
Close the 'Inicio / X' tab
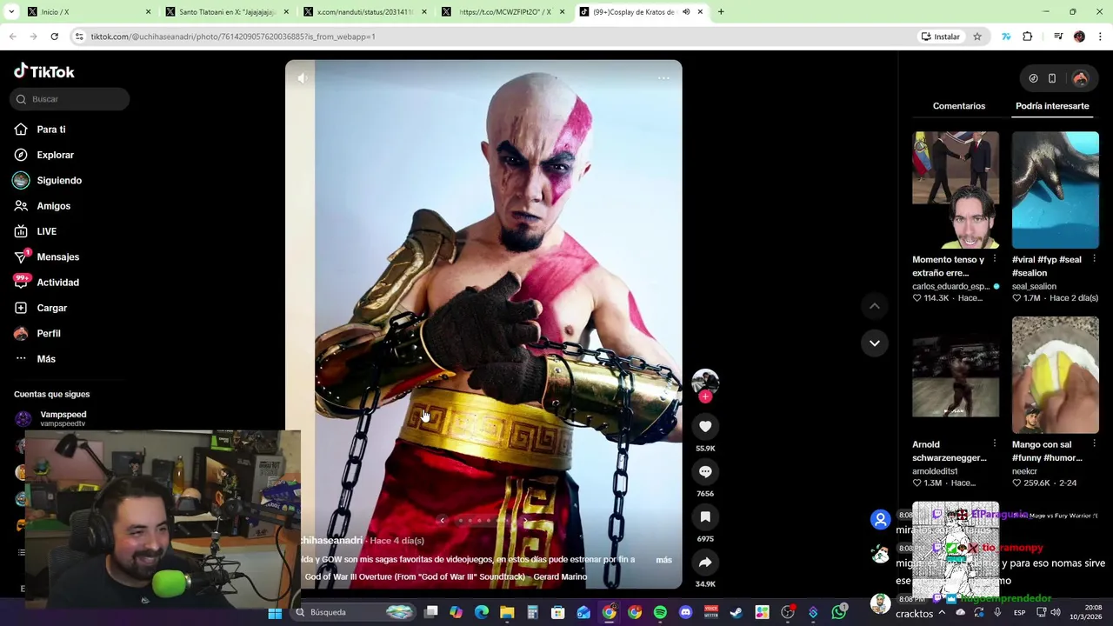tap(148, 12)
